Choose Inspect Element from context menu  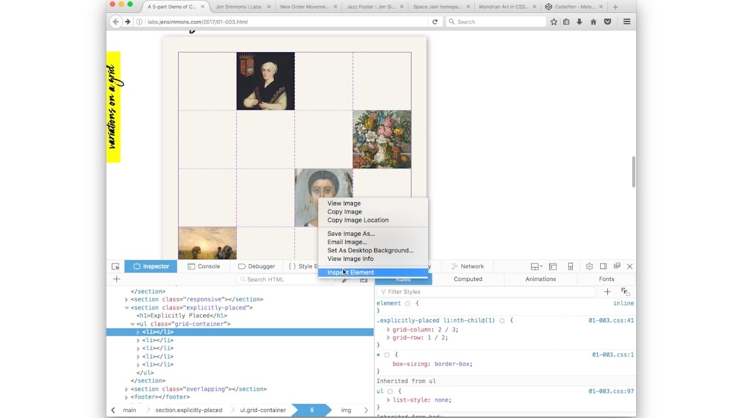[x=351, y=272]
